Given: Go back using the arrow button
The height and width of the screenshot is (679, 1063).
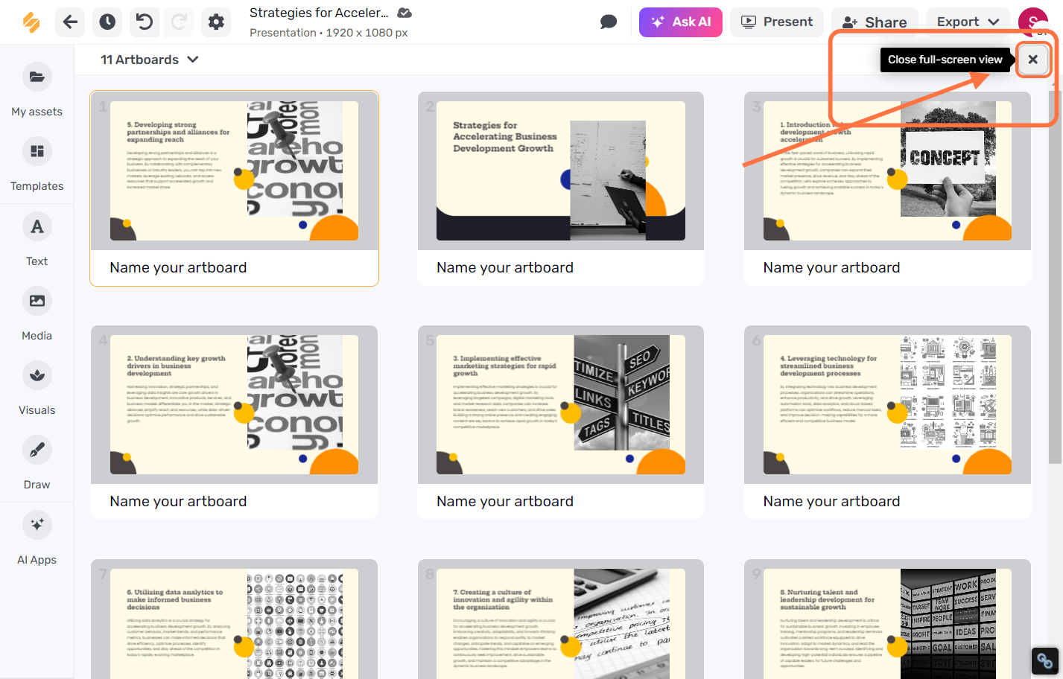Looking at the screenshot, I should coord(70,22).
